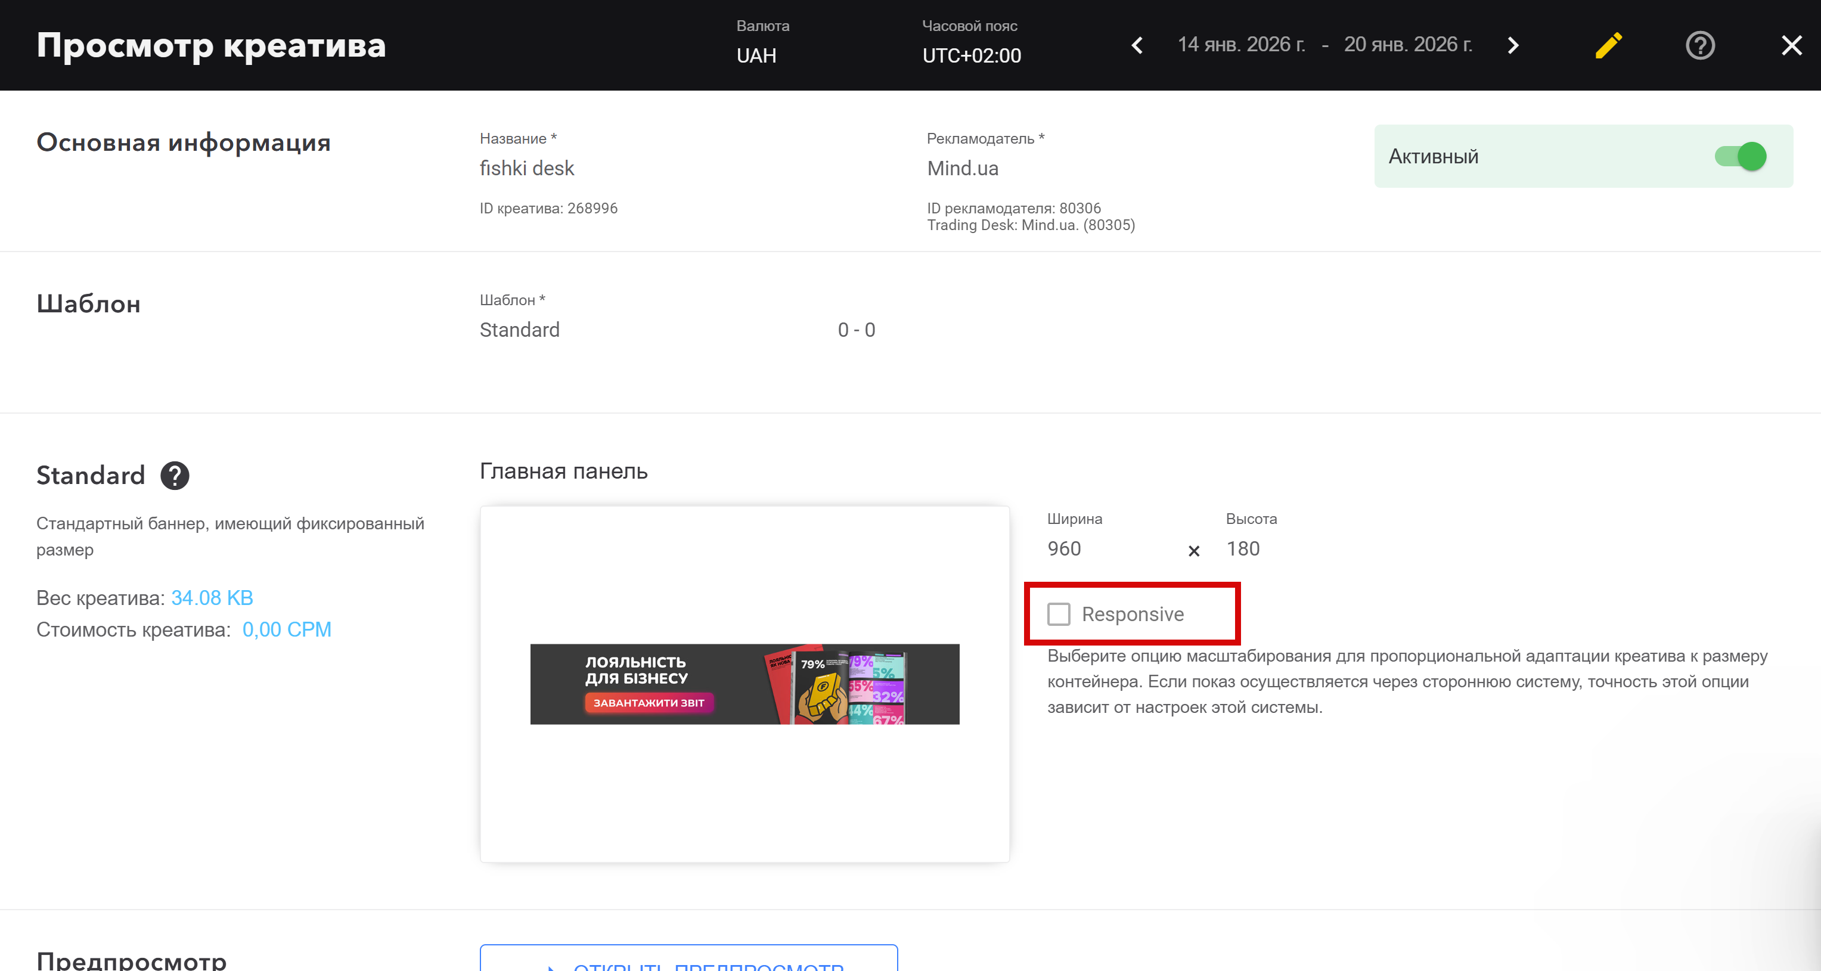Click the Responsive checkbox label
Image resolution: width=1821 pixels, height=971 pixels.
pyautogui.click(x=1133, y=614)
